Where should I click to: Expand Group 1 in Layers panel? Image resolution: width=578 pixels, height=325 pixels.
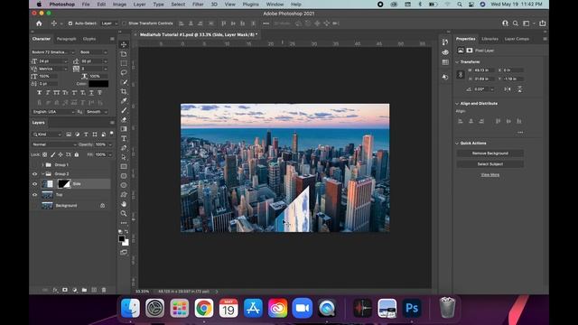42,164
